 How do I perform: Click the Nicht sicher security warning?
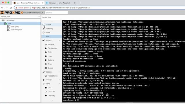[x=23, y=8]
